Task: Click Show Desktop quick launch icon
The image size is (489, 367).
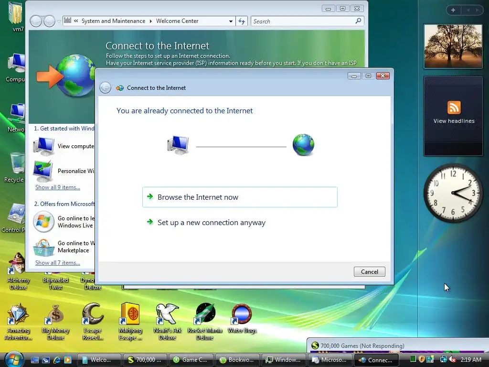Action: point(34,360)
